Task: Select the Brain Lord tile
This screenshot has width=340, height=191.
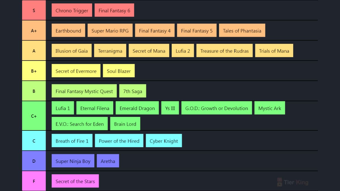Action: 125,124
